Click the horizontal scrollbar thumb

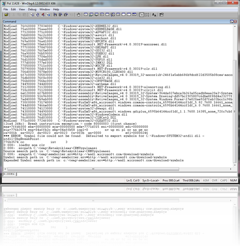coord(93,169)
